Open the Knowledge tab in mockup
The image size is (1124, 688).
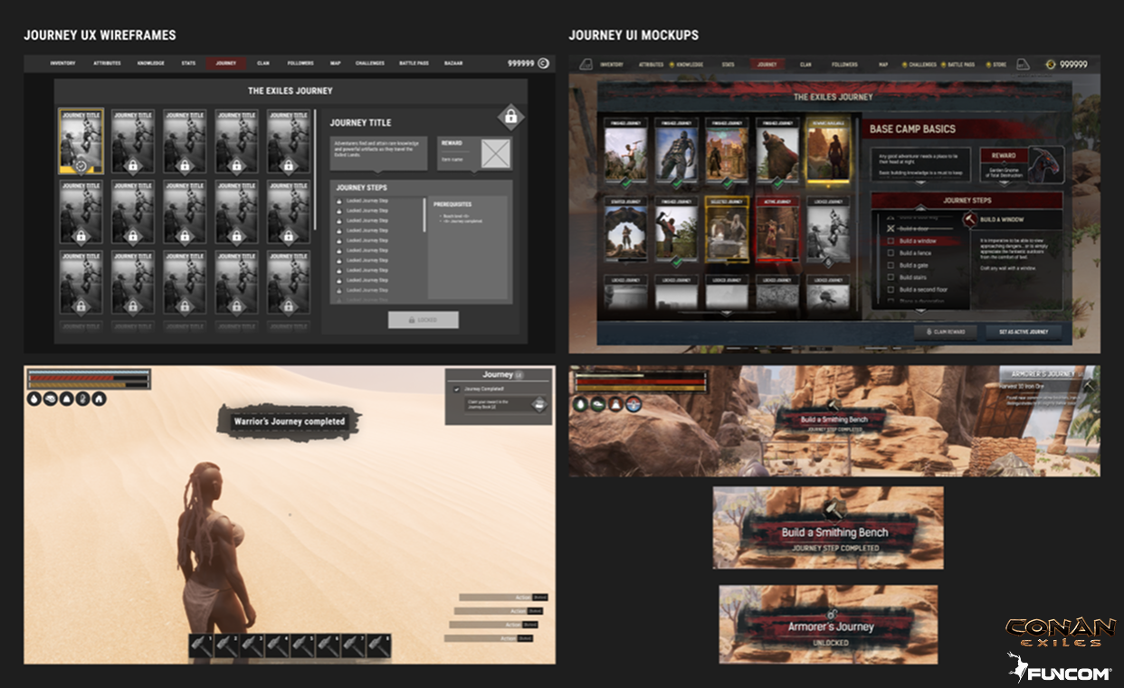[690, 64]
